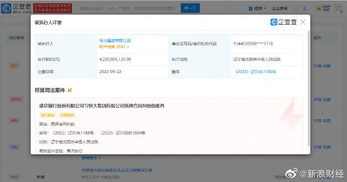Open the 盛京银行 pledge contract dispute case title
347x182 pixels.
(x=102, y=106)
